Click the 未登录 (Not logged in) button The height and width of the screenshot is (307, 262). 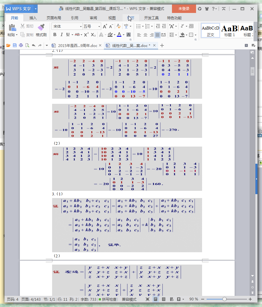tap(184, 9)
